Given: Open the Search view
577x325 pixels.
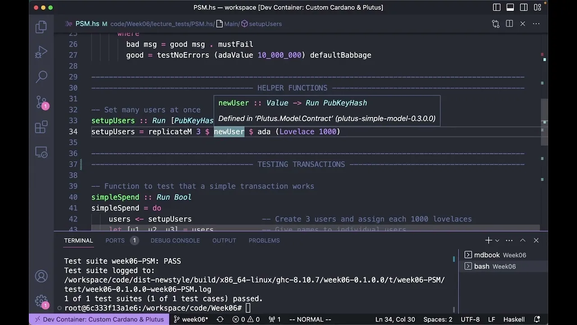Looking at the screenshot, I should [x=41, y=77].
